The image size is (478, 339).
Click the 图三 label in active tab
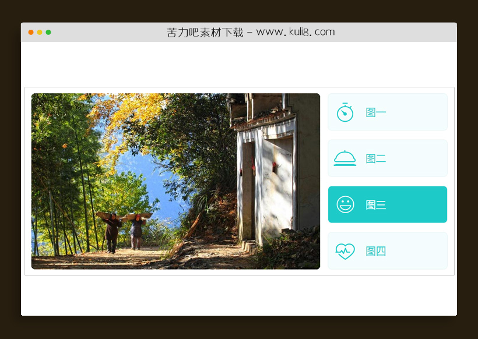(376, 205)
